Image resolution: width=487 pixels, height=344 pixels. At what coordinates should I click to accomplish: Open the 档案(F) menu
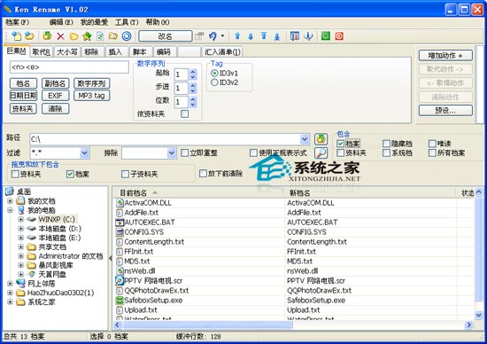point(18,22)
